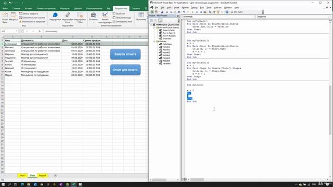This screenshot has height=187, width=333.
Task: Toggle Режим конструктора design mode
Action: point(105,18)
